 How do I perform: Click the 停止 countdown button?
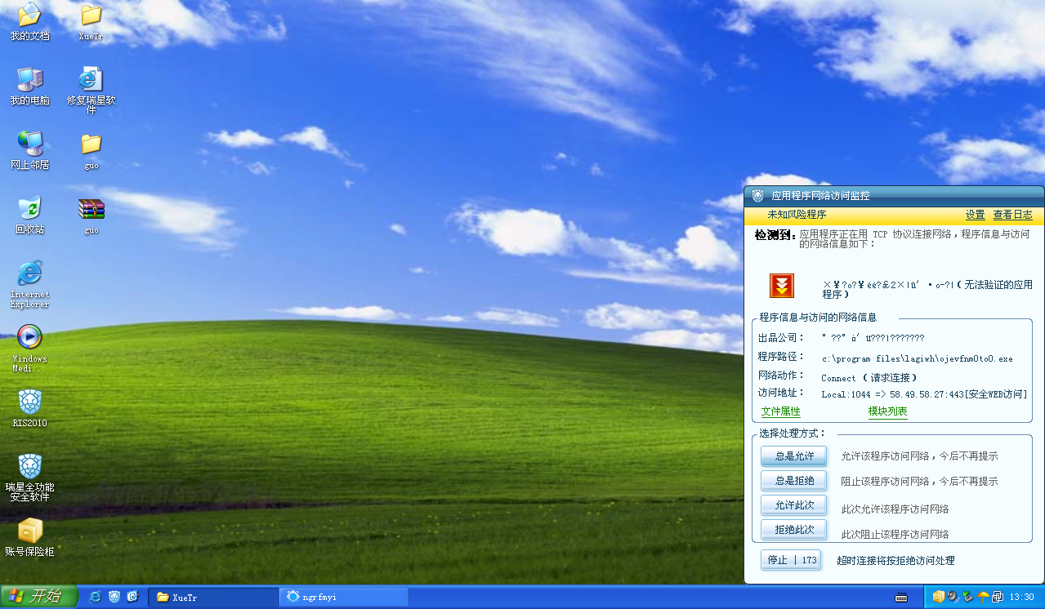coord(791,560)
